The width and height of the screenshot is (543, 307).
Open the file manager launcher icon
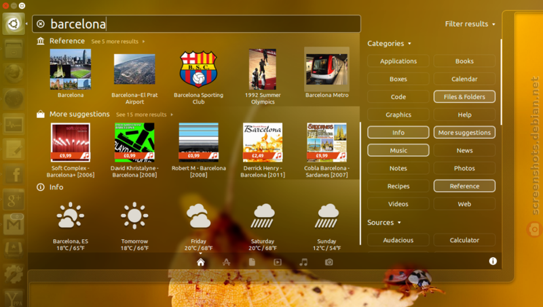[x=14, y=49]
